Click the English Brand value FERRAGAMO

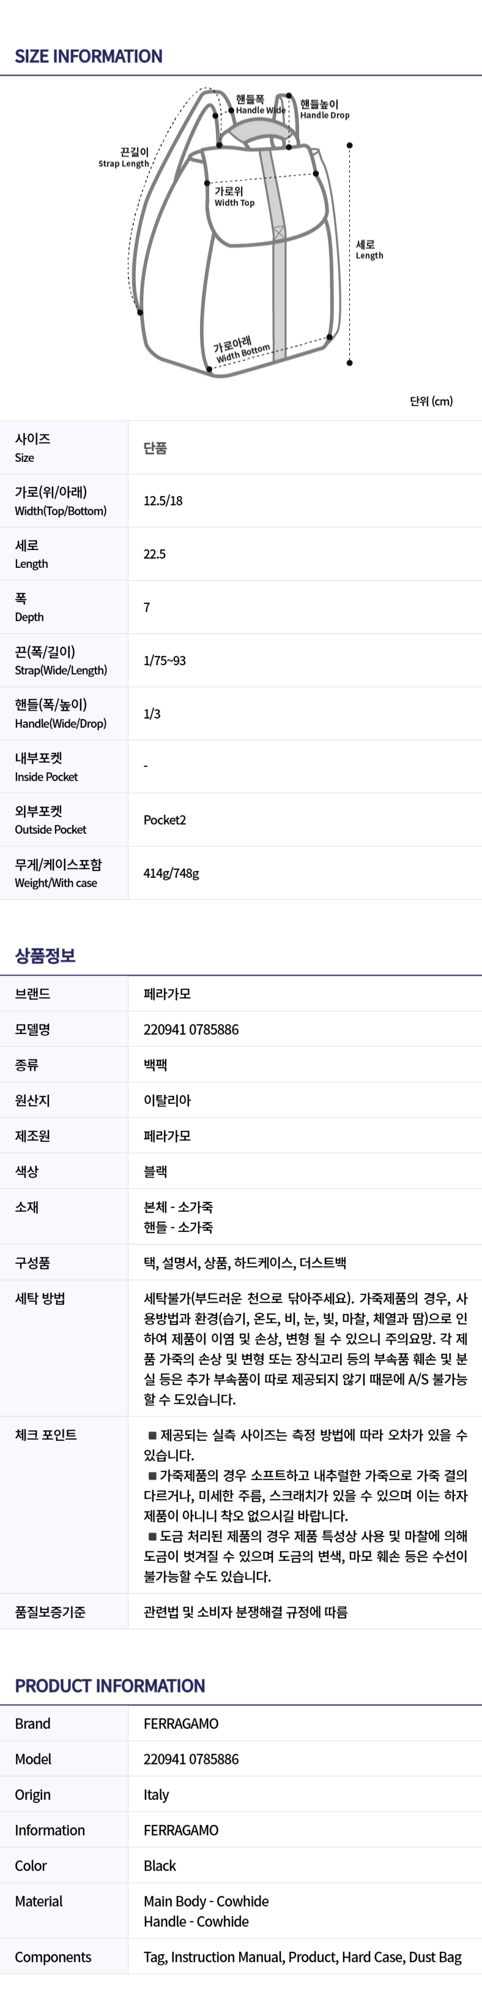coord(180,1723)
